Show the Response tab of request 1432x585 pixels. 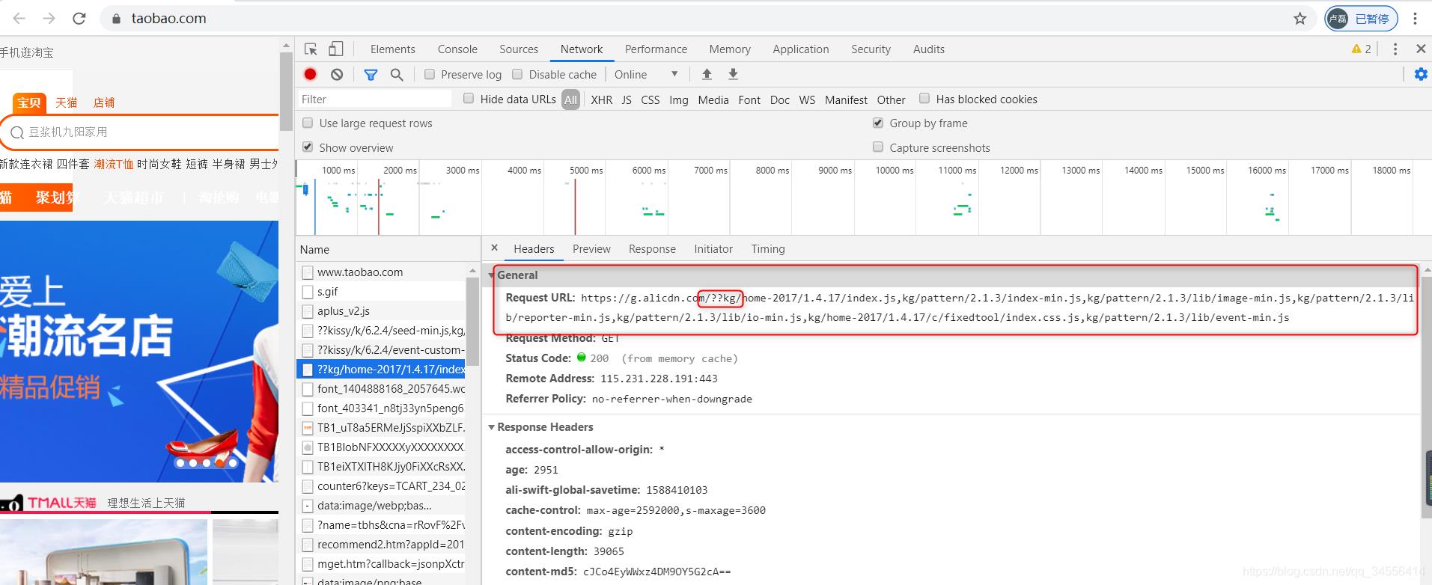point(652,249)
